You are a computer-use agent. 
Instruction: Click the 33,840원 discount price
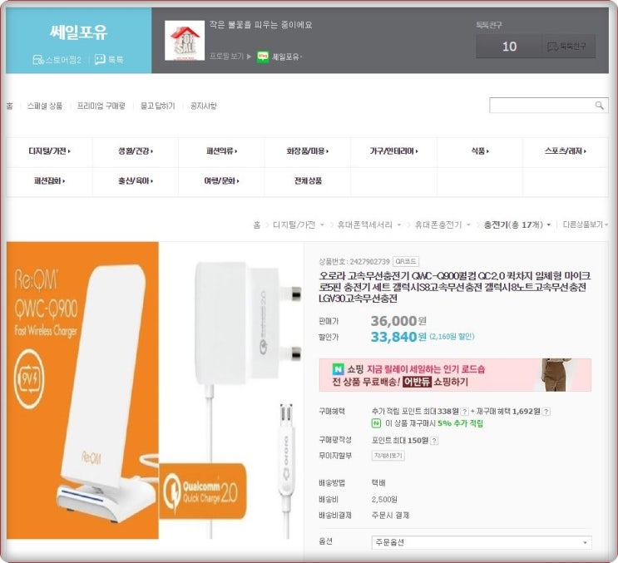tap(398, 337)
